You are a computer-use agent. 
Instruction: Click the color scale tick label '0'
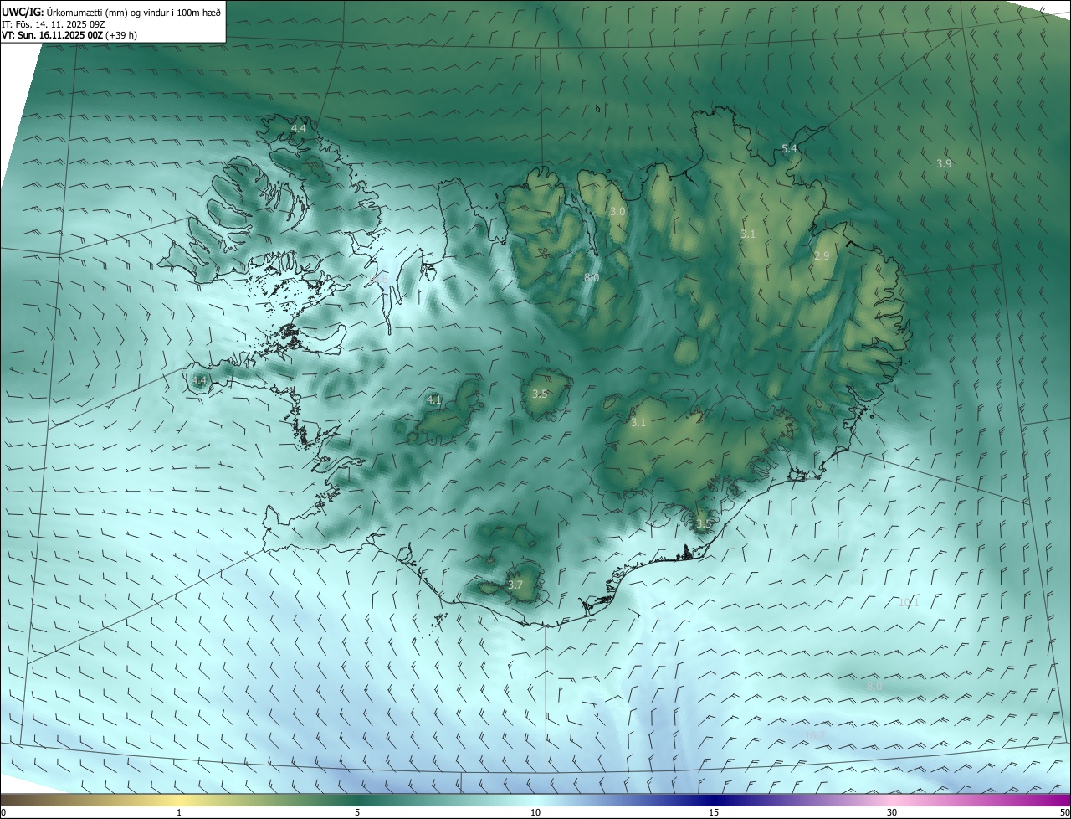(3, 812)
